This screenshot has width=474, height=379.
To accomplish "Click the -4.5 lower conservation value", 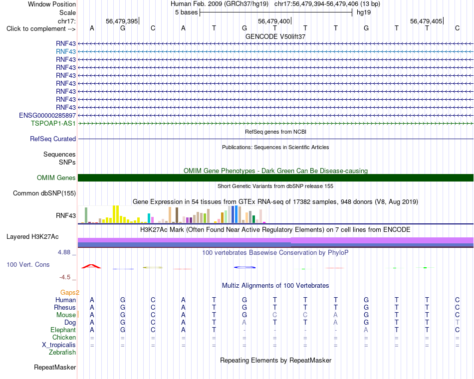I will click(65, 277).
